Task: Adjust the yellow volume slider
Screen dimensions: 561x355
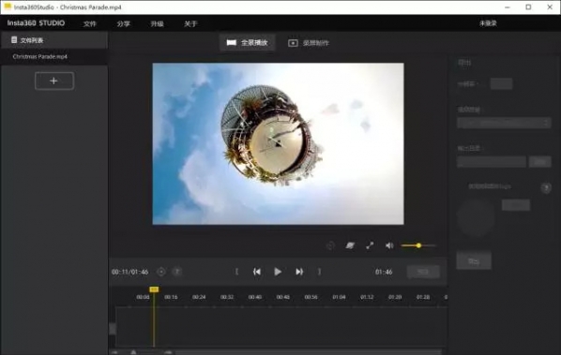Action: (x=418, y=245)
